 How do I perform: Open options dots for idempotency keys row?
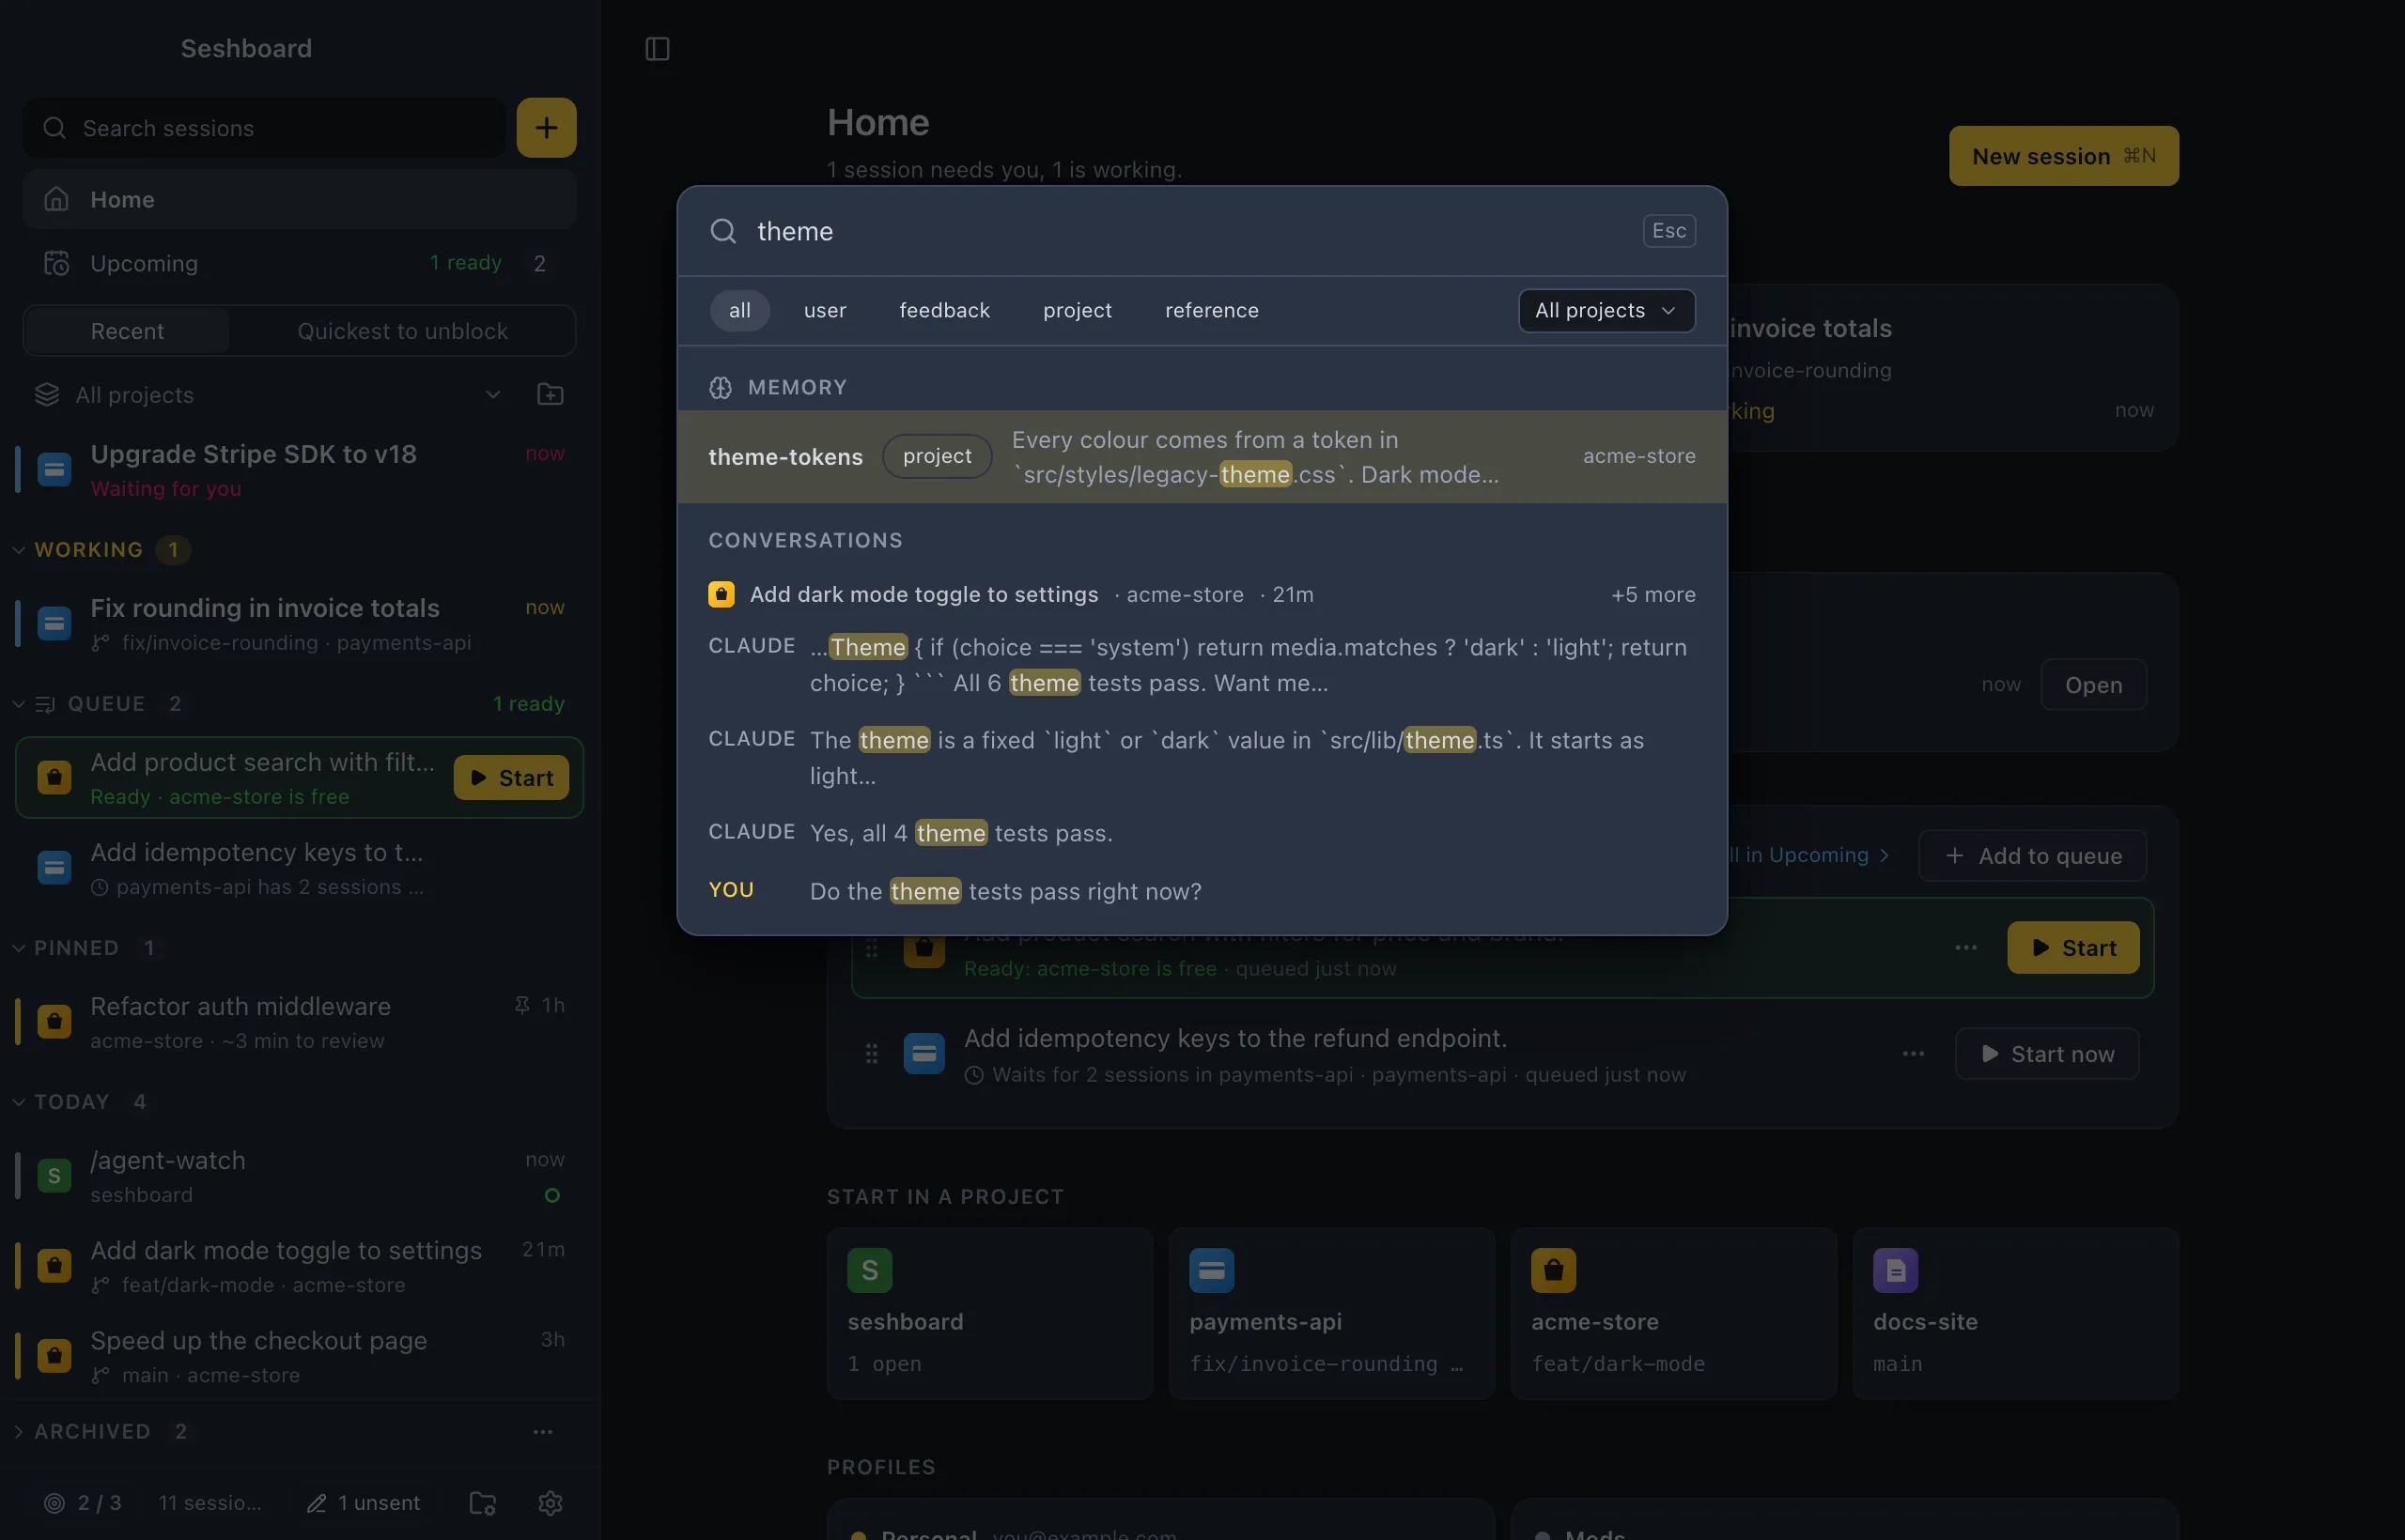point(1913,1054)
